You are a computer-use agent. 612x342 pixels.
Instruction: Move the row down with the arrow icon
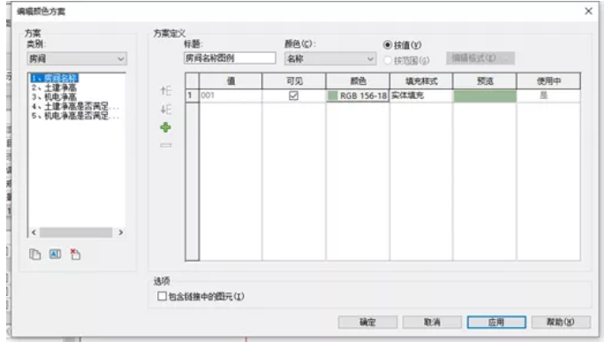(x=166, y=110)
